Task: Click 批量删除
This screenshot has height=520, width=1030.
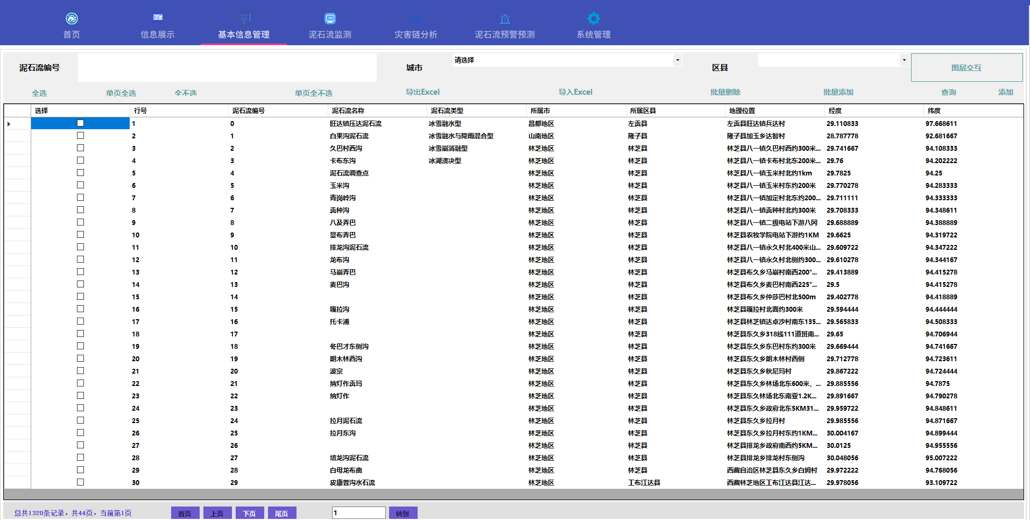Action: pyautogui.click(x=725, y=92)
